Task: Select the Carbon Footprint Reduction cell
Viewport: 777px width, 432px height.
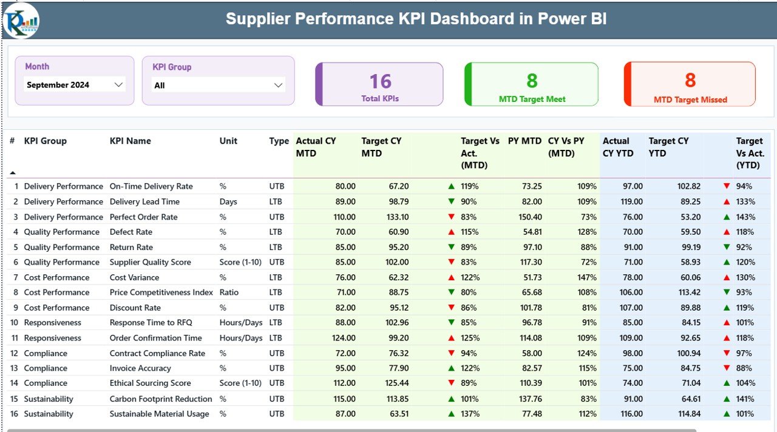Action: [161, 399]
